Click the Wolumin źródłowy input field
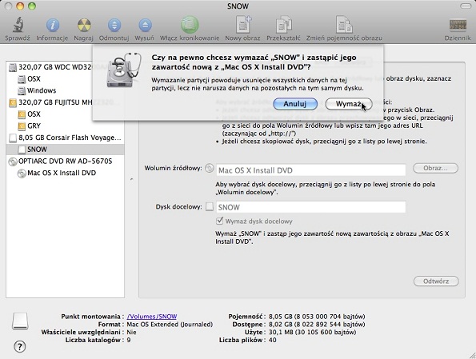Viewport: 476px width, 359px height. coord(311,170)
